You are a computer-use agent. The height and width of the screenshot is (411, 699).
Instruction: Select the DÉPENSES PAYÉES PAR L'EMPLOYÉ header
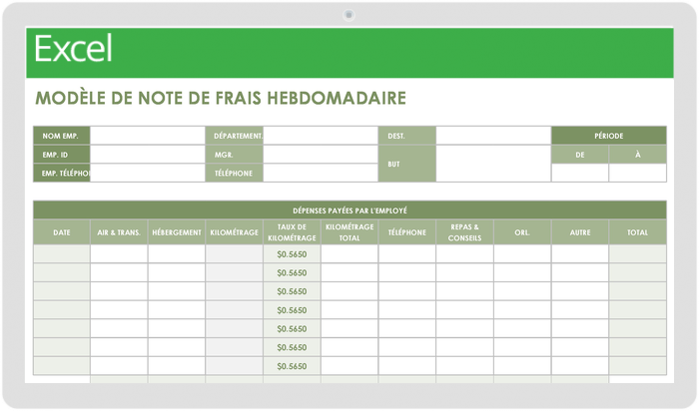point(349,210)
